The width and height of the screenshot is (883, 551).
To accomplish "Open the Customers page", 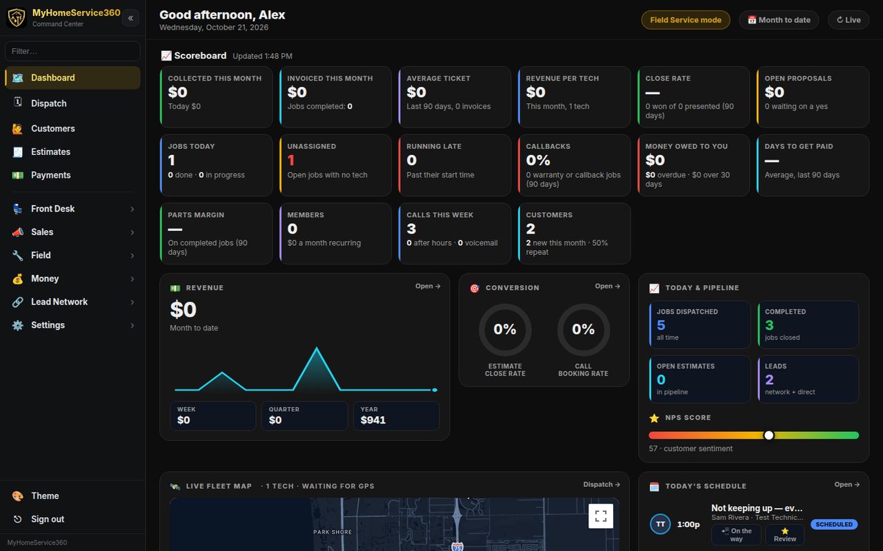I will click(x=72, y=129).
